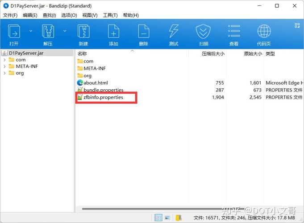Open the 帮助(H) menu
The height and width of the screenshot is (223, 304).
pyautogui.click(x=131, y=15)
